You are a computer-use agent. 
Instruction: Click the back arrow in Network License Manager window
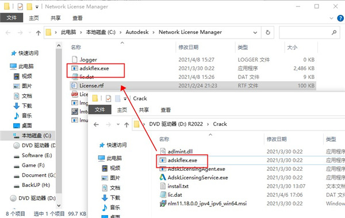click(x=8, y=33)
